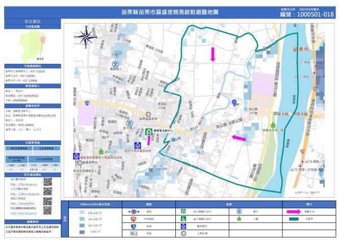Click the QR code beside 淹水警戒資訊
This screenshot has height=240, width=339.
(x=47, y=182)
